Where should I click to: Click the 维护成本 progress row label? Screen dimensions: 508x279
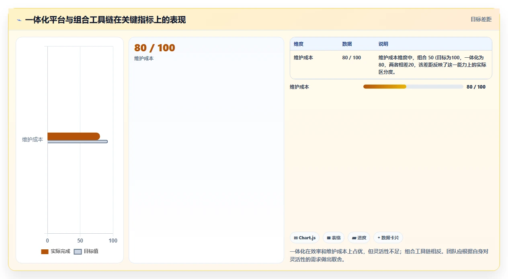click(x=299, y=87)
